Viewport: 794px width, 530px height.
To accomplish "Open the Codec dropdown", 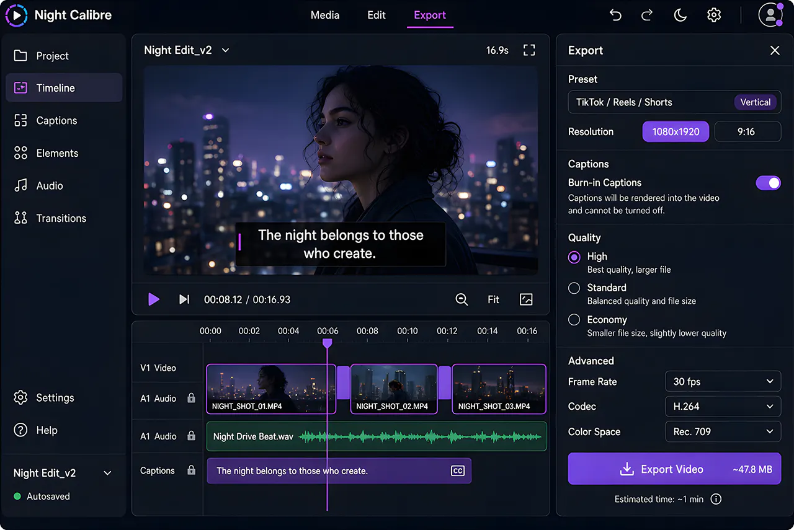I will click(x=723, y=407).
